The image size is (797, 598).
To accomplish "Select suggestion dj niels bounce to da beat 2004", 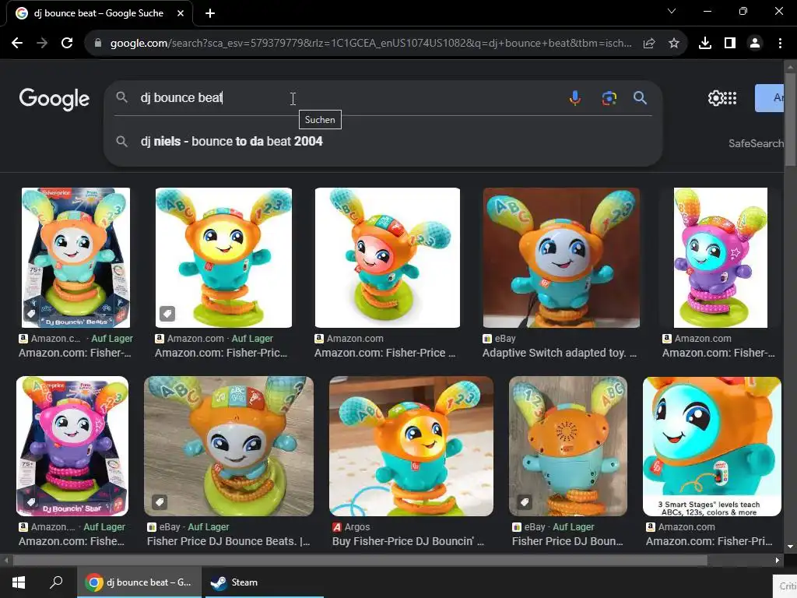I will tap(231, 142).
